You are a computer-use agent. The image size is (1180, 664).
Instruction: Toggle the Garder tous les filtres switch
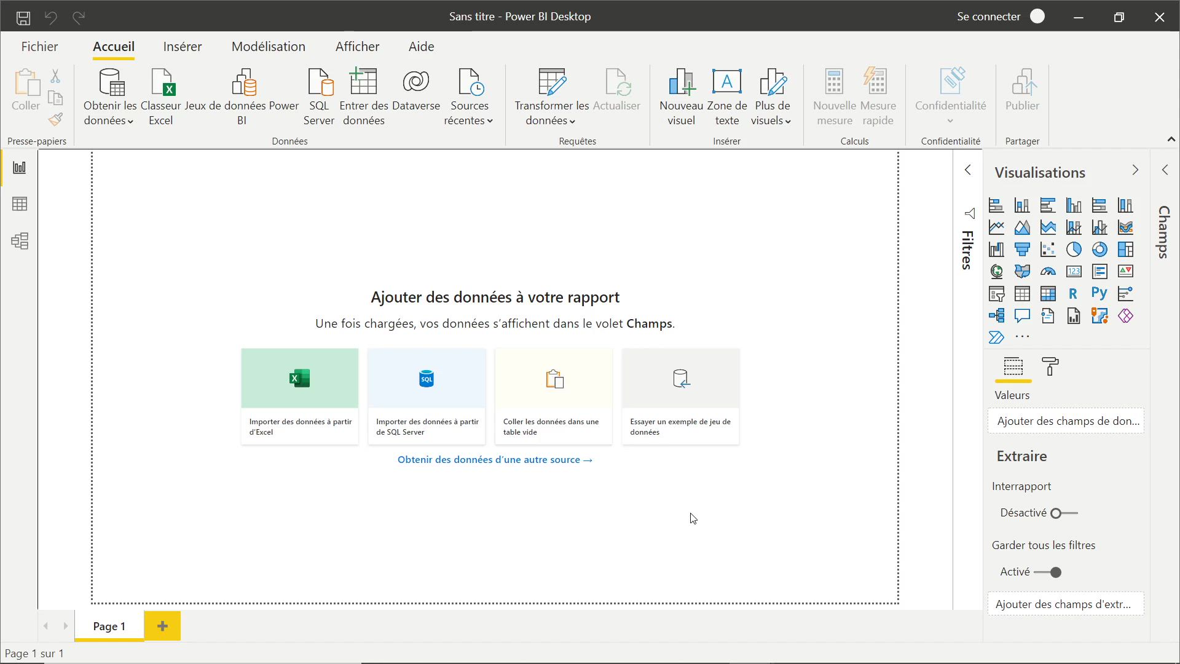pos(1048,572)
